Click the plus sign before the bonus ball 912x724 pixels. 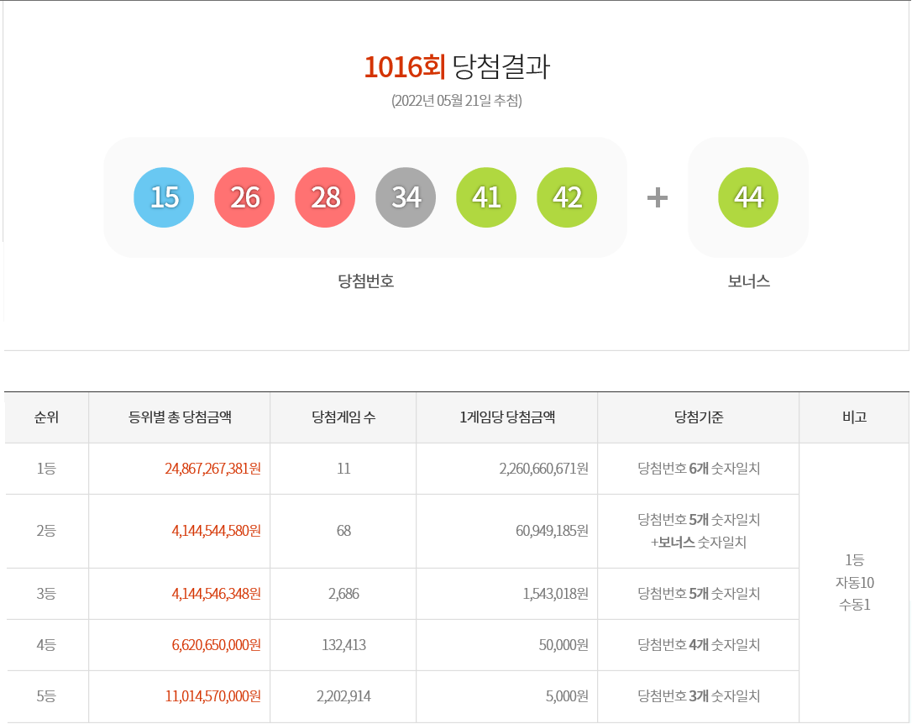pos(658,198)
